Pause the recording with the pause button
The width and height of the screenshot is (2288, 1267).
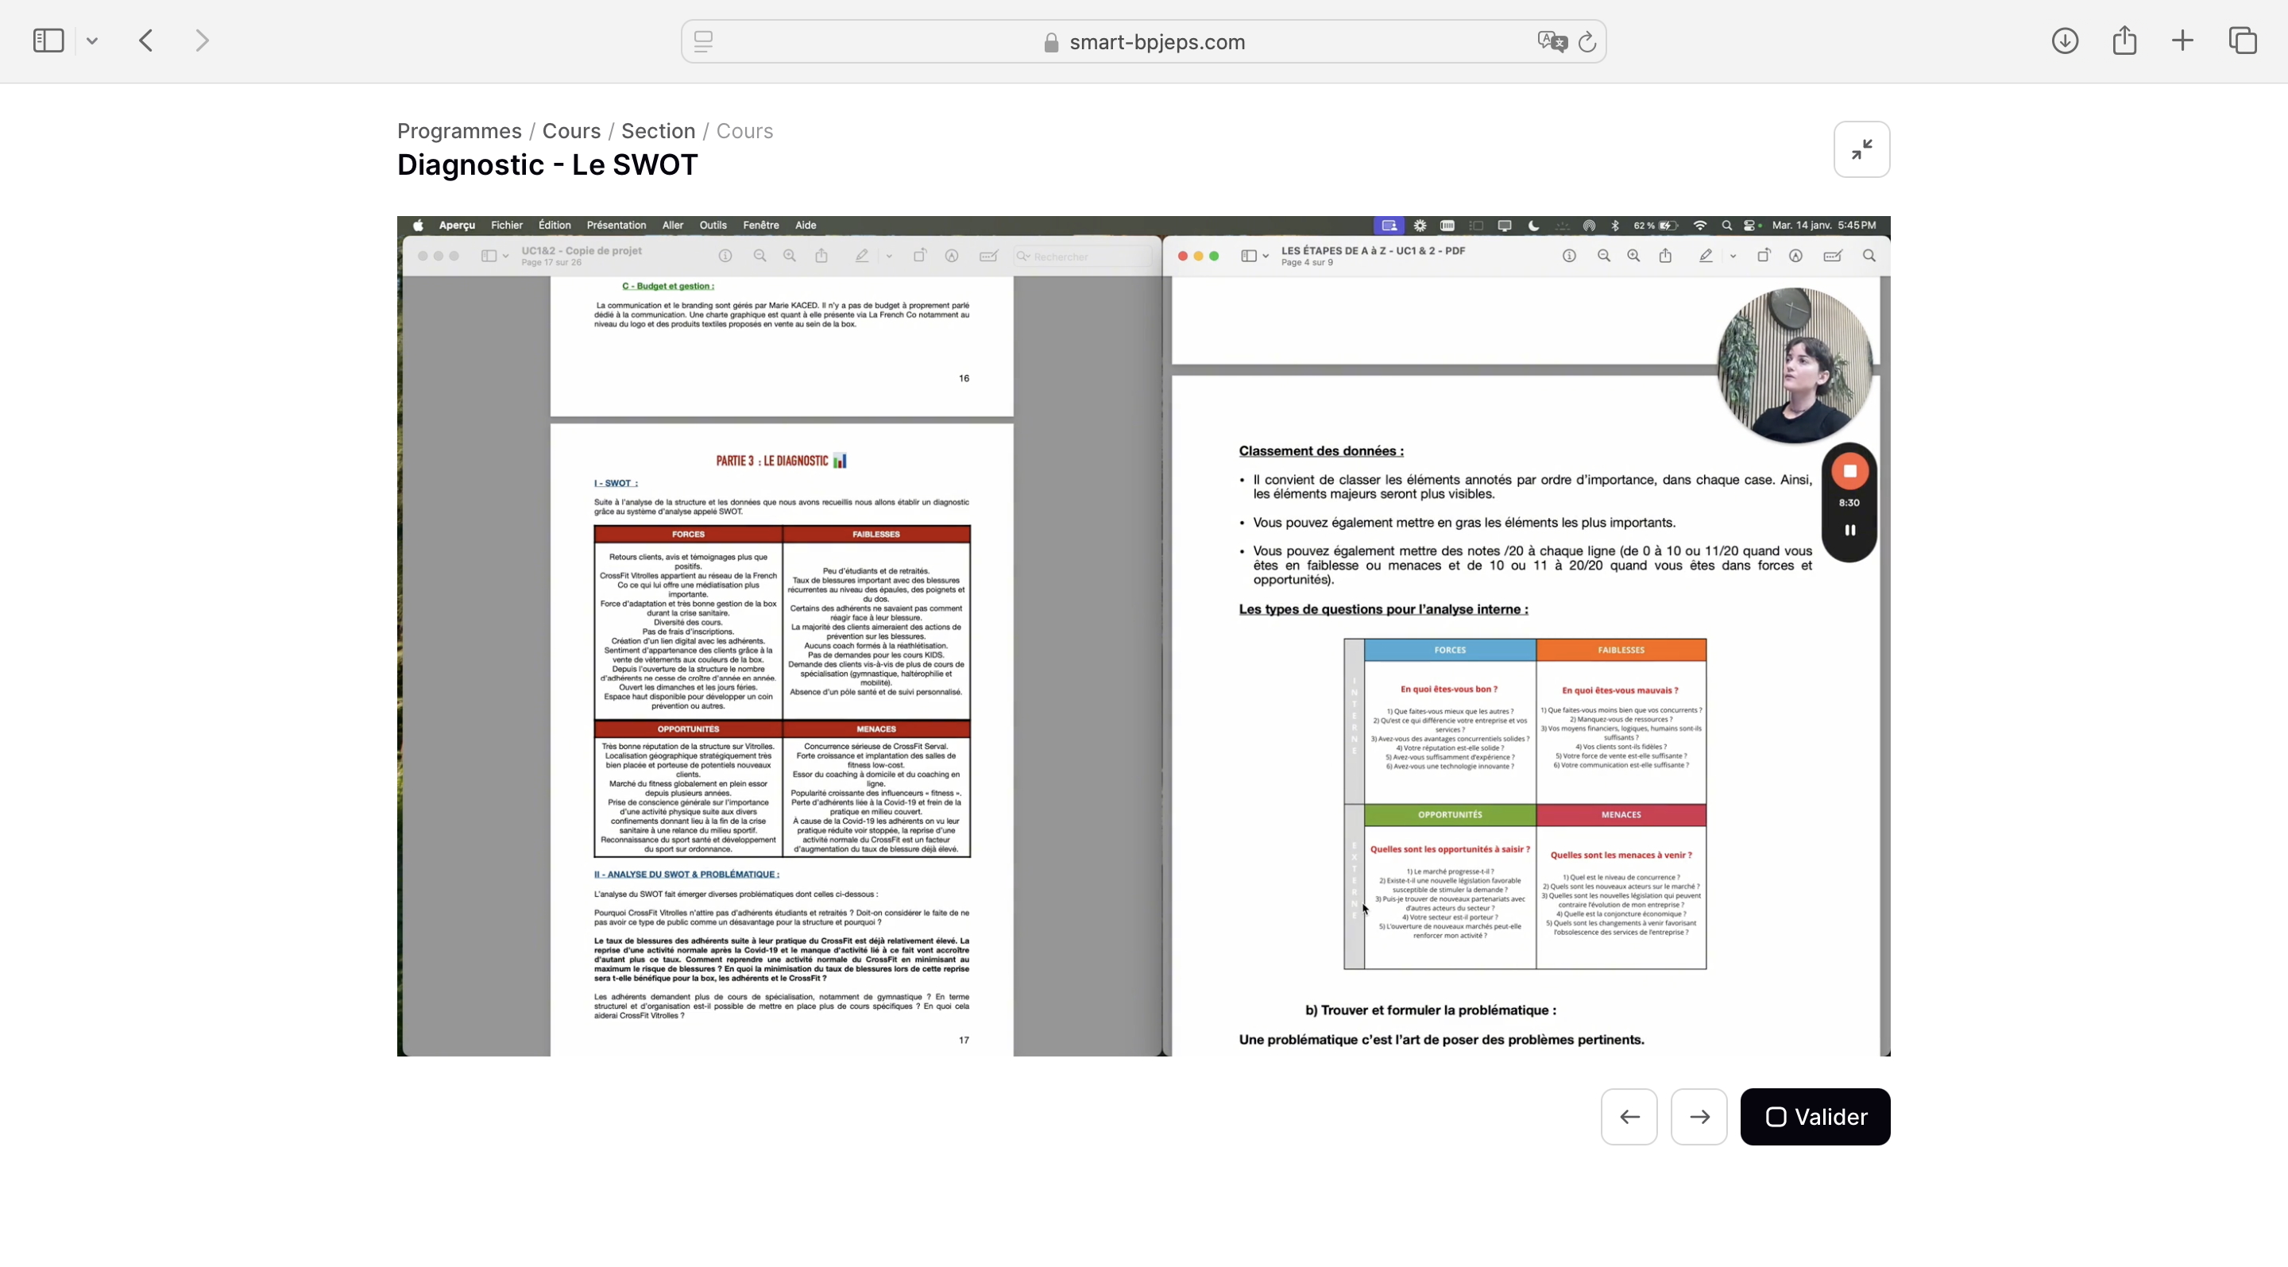1849,530
